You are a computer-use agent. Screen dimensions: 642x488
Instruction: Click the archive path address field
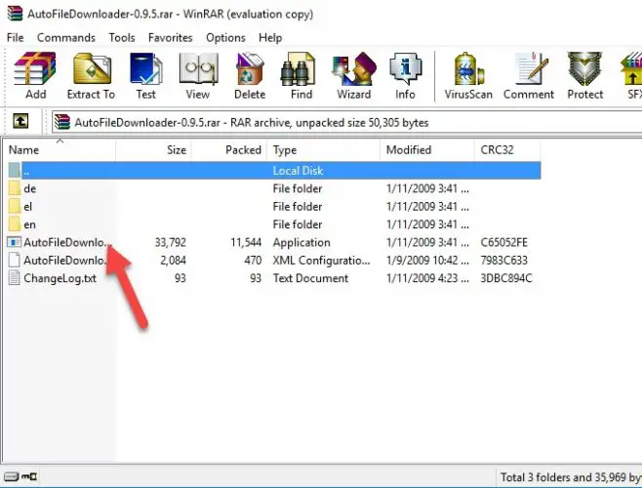point(346,123)
